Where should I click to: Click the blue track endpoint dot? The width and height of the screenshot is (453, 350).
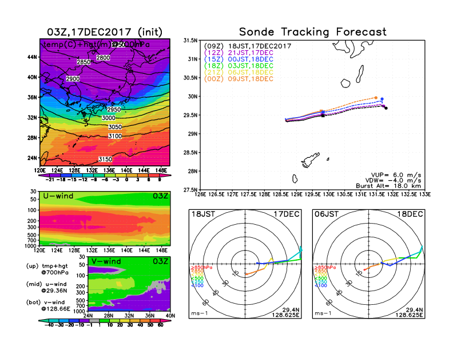click(382, 99)
